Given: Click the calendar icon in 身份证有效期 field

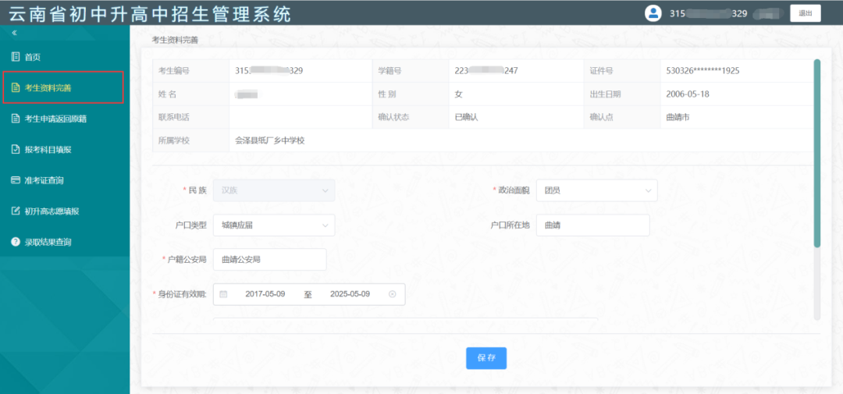Looking at the screenshot, I should tap(224, 294).
